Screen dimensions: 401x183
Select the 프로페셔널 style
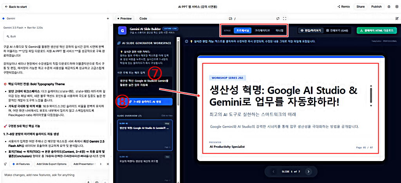click(x=243, y=31)
